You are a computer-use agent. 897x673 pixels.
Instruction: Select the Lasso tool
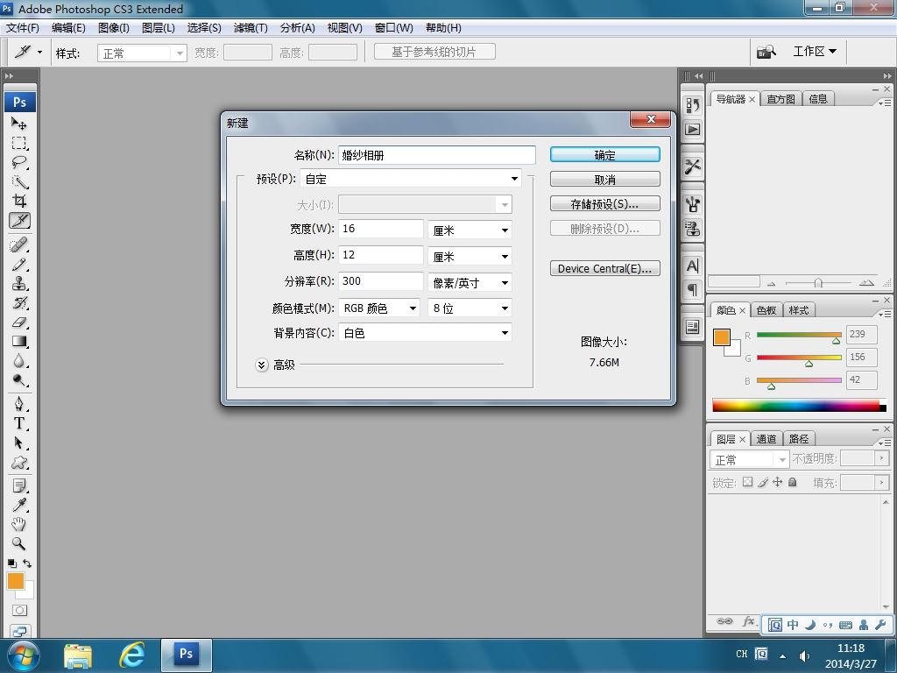[19, 162]
